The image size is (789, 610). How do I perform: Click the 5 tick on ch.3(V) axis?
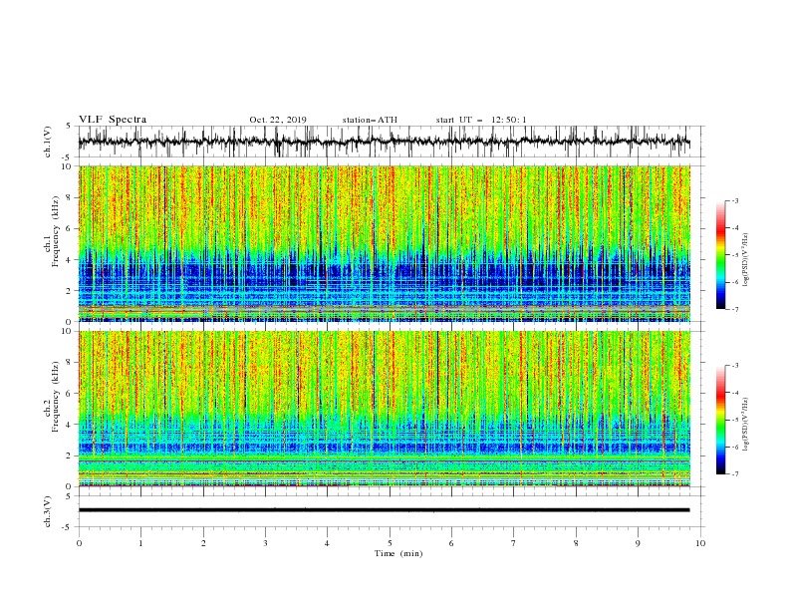click(69, 496)
